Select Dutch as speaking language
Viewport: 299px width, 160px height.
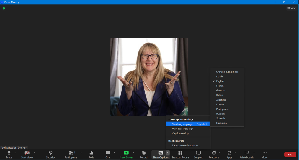point(227,76)
